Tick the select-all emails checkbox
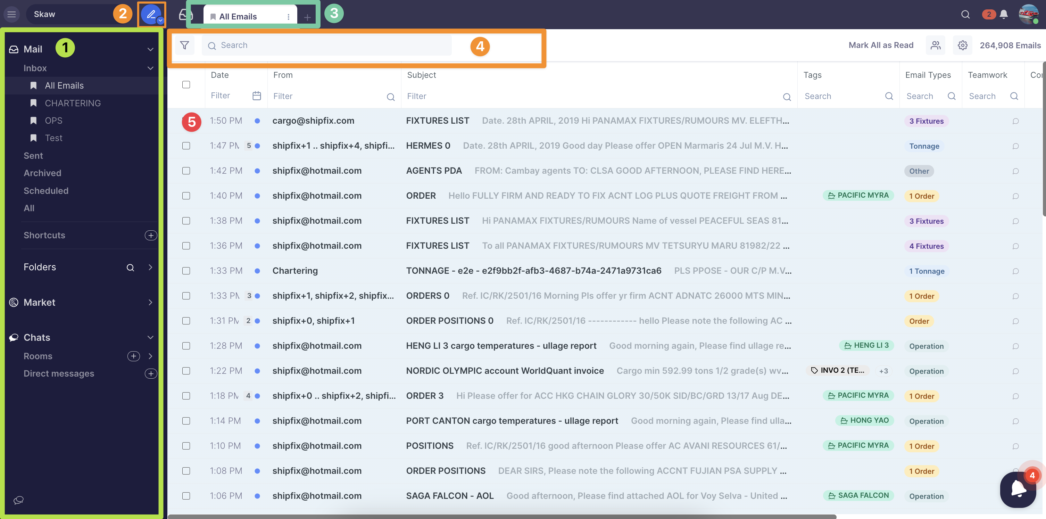 click(186, 84)
